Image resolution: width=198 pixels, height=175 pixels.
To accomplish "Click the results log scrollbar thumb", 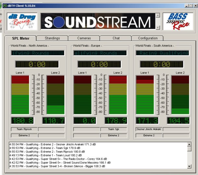I will 189,149.
